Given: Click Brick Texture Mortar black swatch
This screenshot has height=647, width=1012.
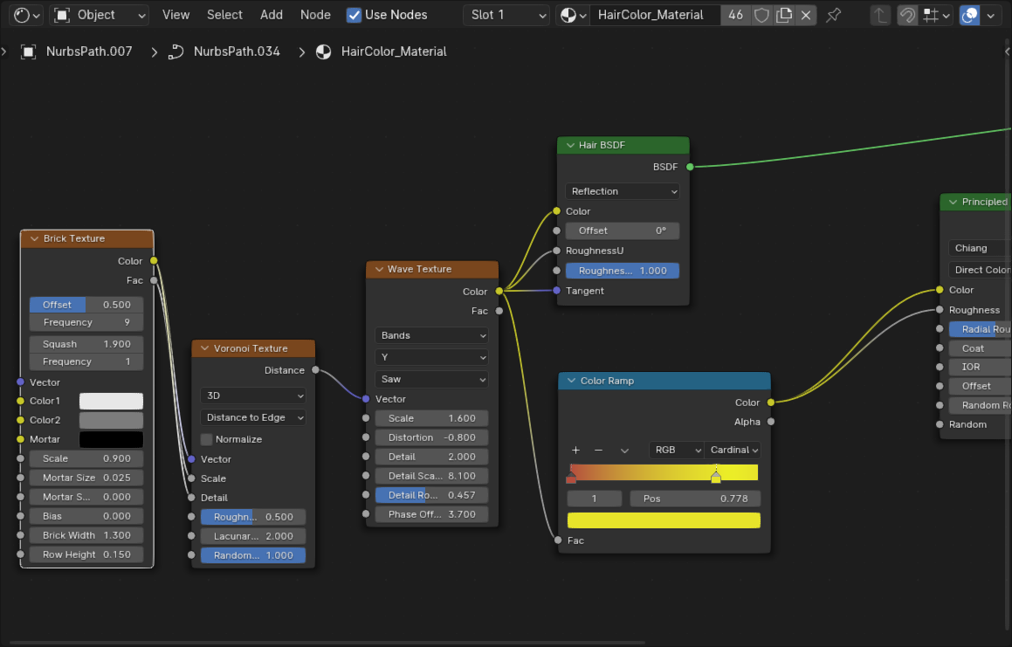Looking at the screenshot, I should coord(111,439).
